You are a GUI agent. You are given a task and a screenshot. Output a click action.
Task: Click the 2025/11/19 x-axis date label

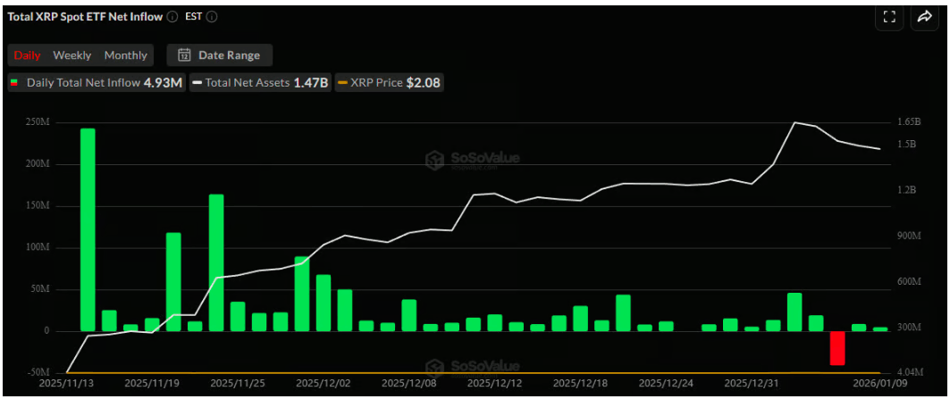click(x=151, y=383)
